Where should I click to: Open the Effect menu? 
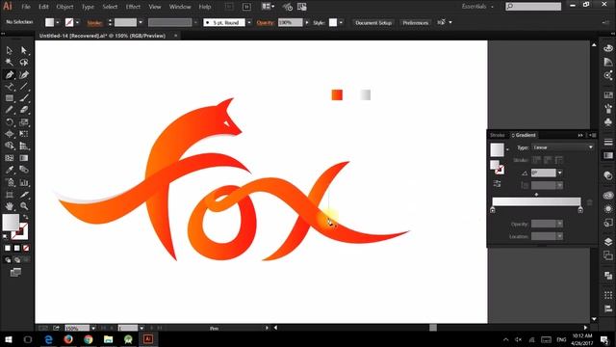(133, 7)
